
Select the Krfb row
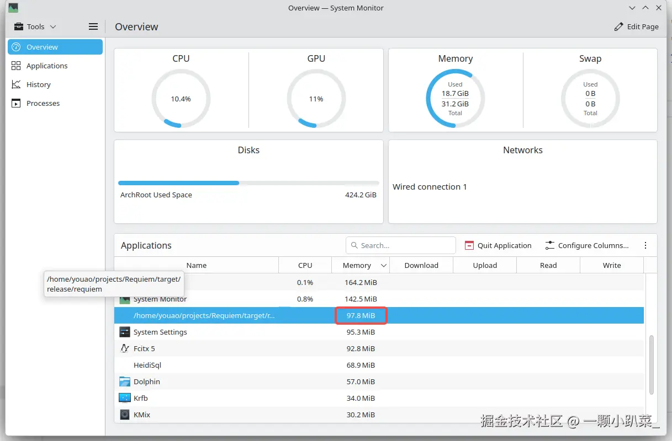(379, 398)
